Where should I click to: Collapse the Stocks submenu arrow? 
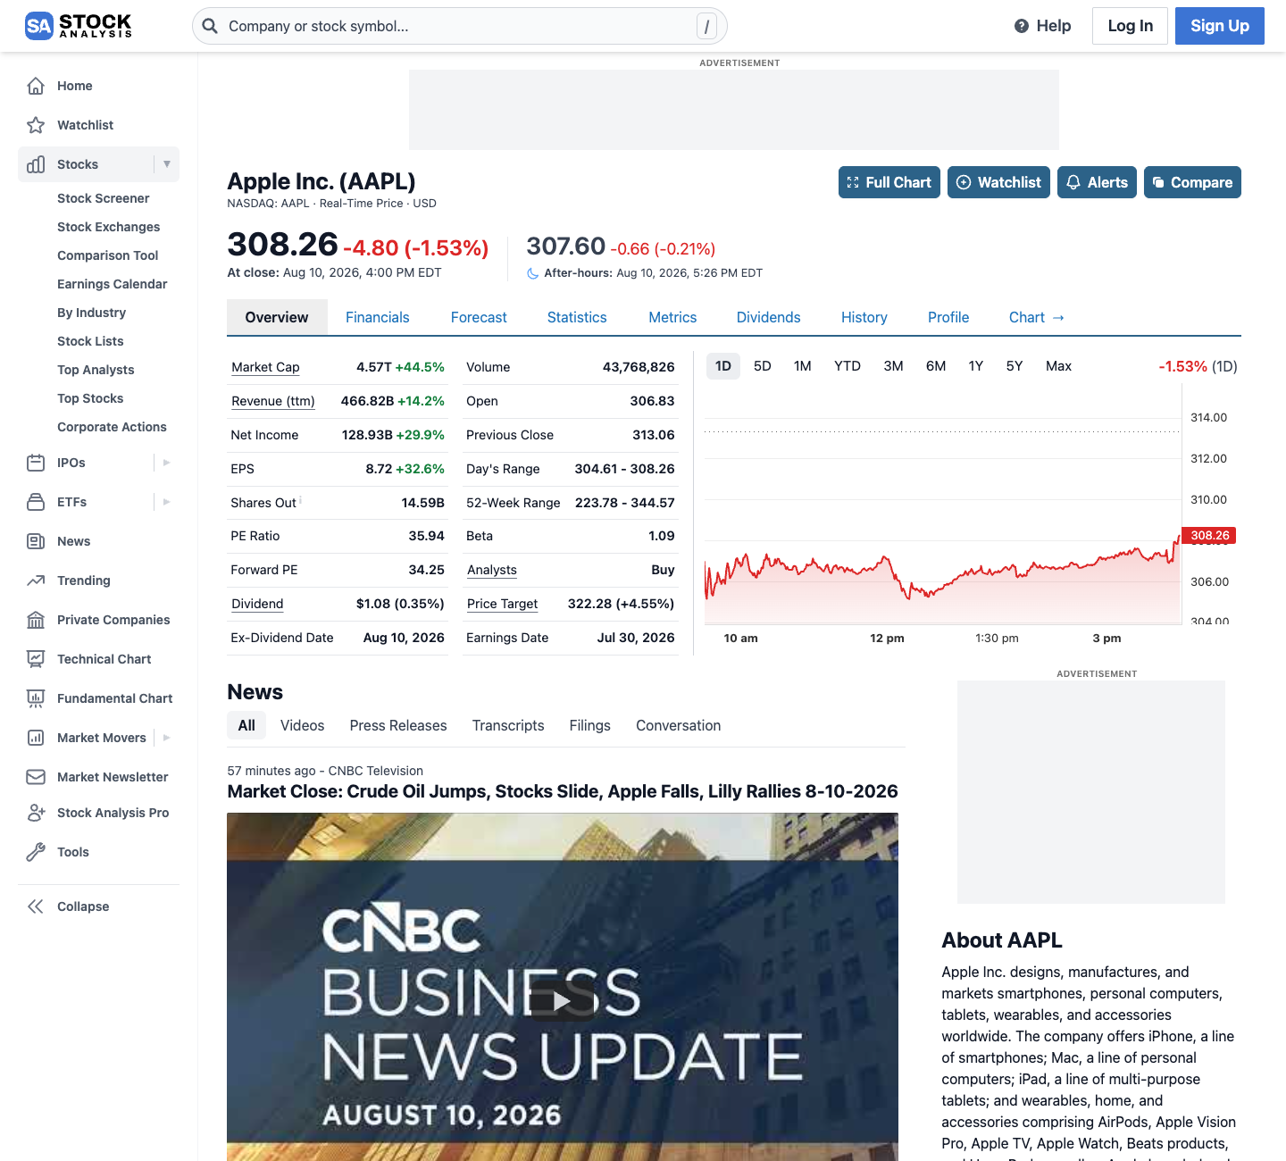click(167, 164)
